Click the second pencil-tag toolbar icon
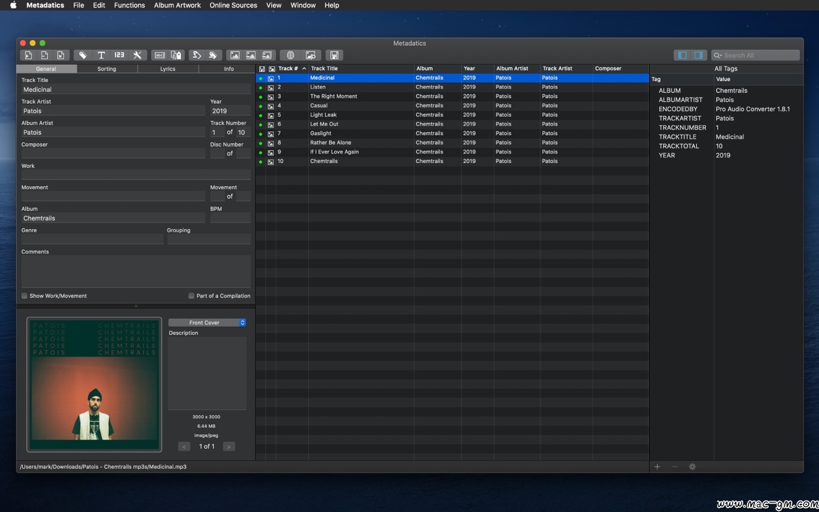The image size is (819, 512). click(213, 55)
